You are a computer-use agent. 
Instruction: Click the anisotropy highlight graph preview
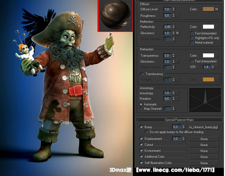205,100
